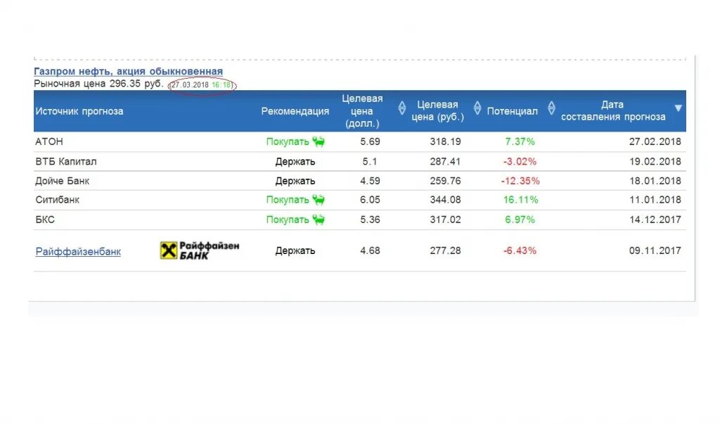Click the -6.43% potential value
The width and height of the screenshot is (720, 425).
pos(520,251)
